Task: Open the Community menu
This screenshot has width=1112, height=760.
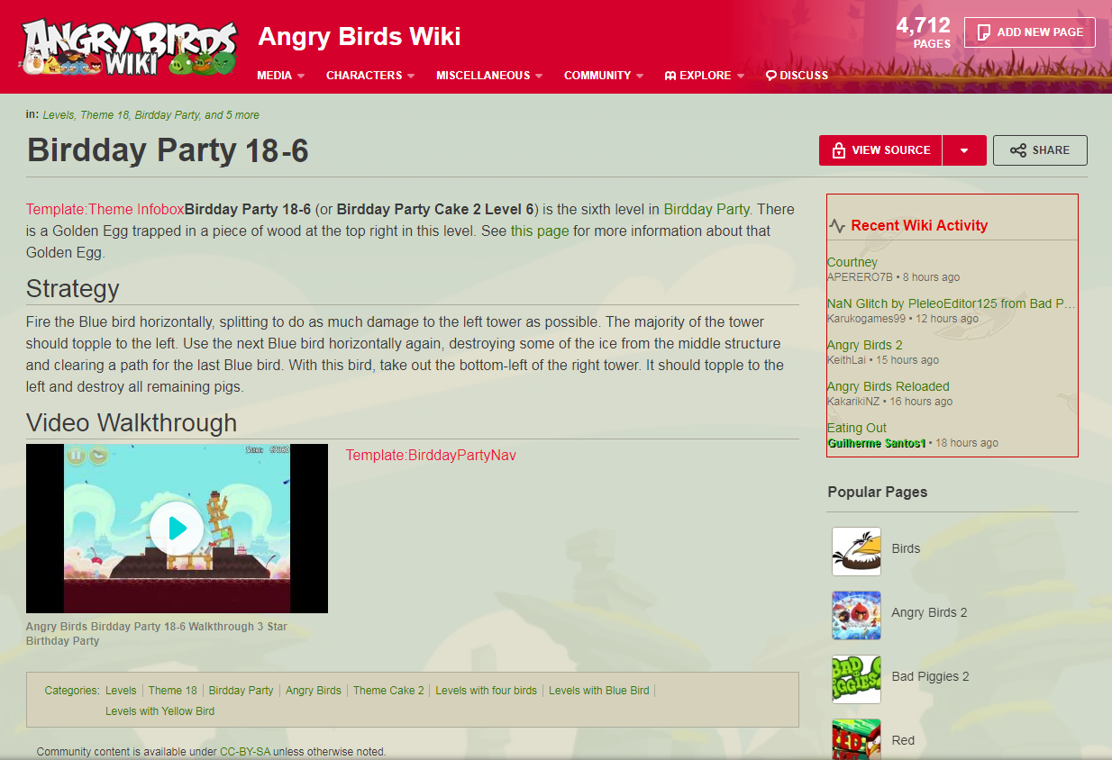Action: [604, 76]
